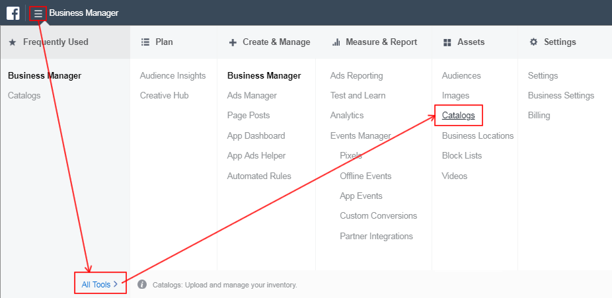Click the bar chart icon beside Measure & Report
The image size is (612, 298).
pos(336,42)
